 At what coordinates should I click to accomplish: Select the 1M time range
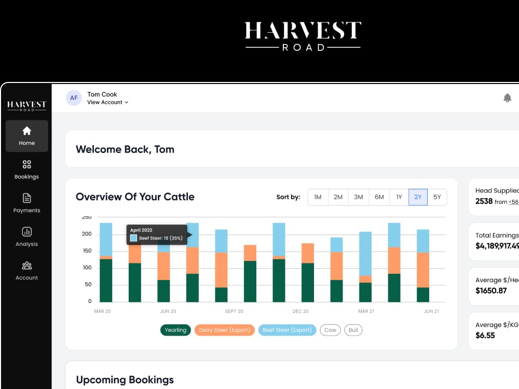(x=318, y=197)
